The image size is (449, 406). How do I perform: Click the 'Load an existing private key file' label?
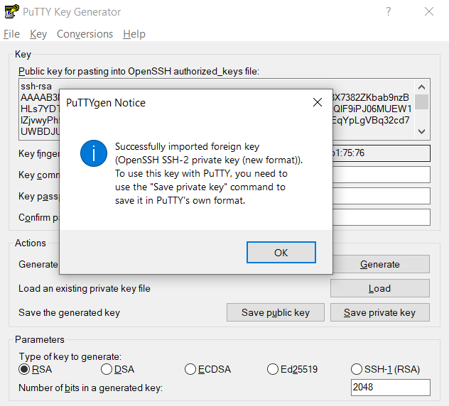[x=84, y=288]
